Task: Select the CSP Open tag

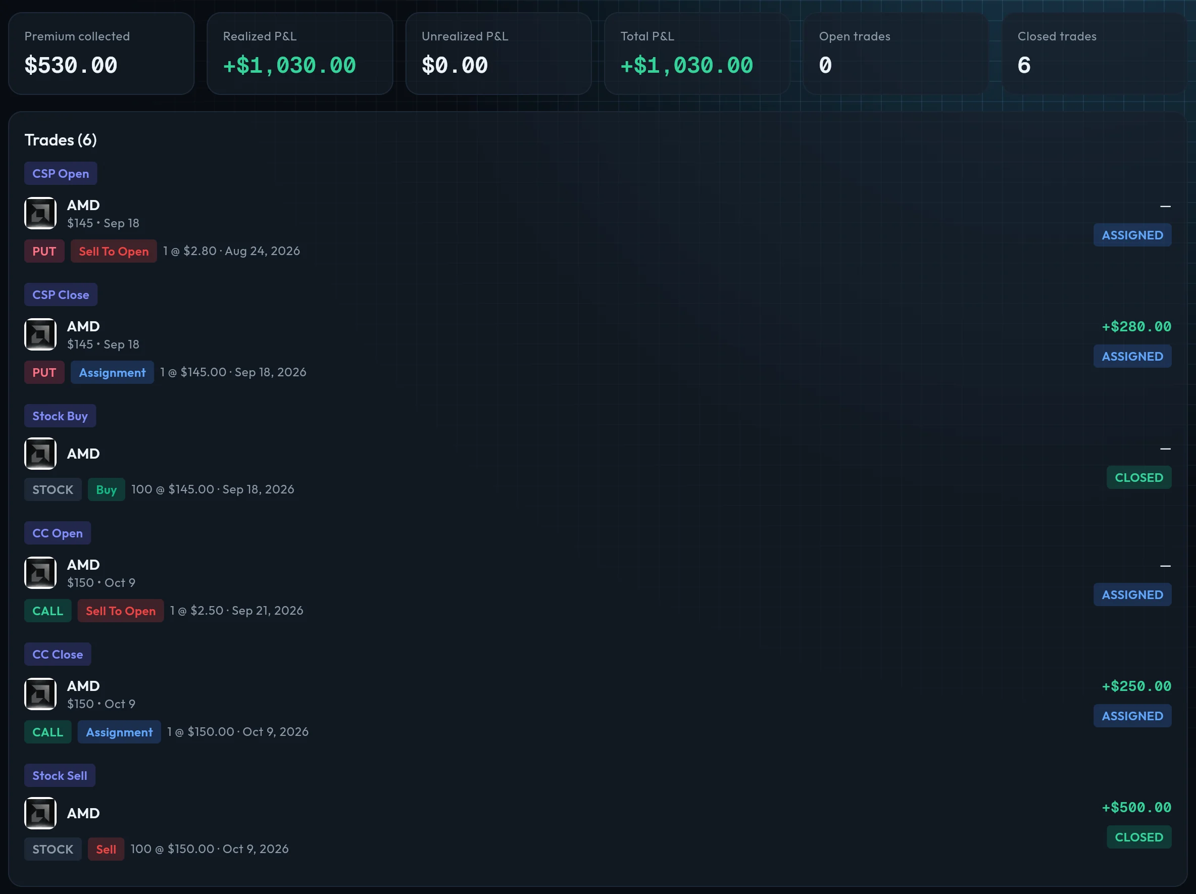Action: 61,174
